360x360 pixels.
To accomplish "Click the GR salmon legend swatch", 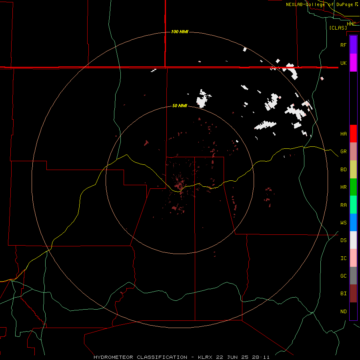I will tap(353, 152).
